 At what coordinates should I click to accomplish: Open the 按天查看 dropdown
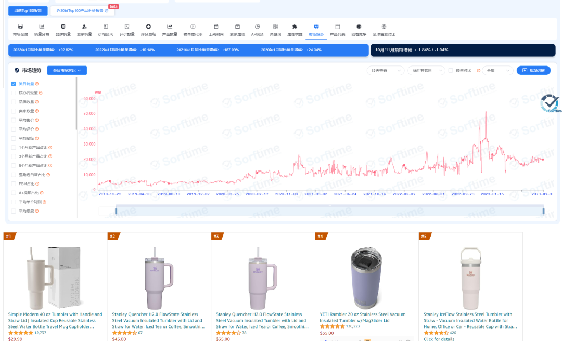[385, 71]
